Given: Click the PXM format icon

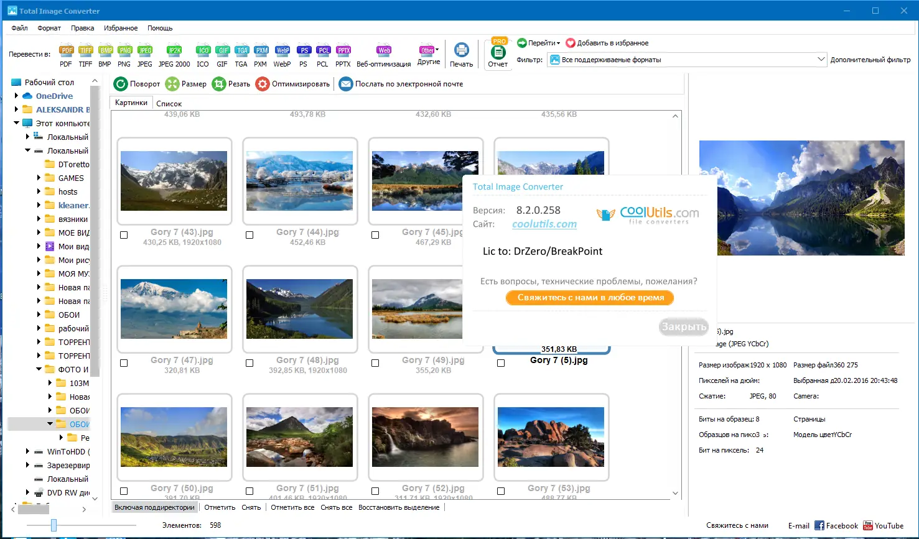Looking at the screenshot, I should pyautogui.click(x=261, y=55).
